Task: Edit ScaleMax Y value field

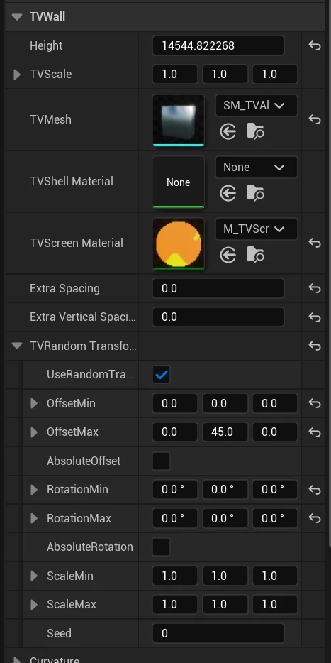Action: [225, 605]
